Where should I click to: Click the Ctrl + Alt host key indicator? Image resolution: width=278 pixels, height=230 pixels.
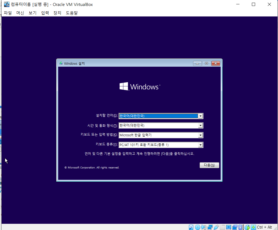point(264,227)
